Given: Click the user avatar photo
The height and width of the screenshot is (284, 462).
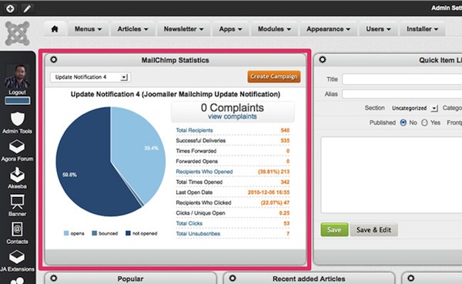Looking at the screenshot, I should (x=17, y=76).
